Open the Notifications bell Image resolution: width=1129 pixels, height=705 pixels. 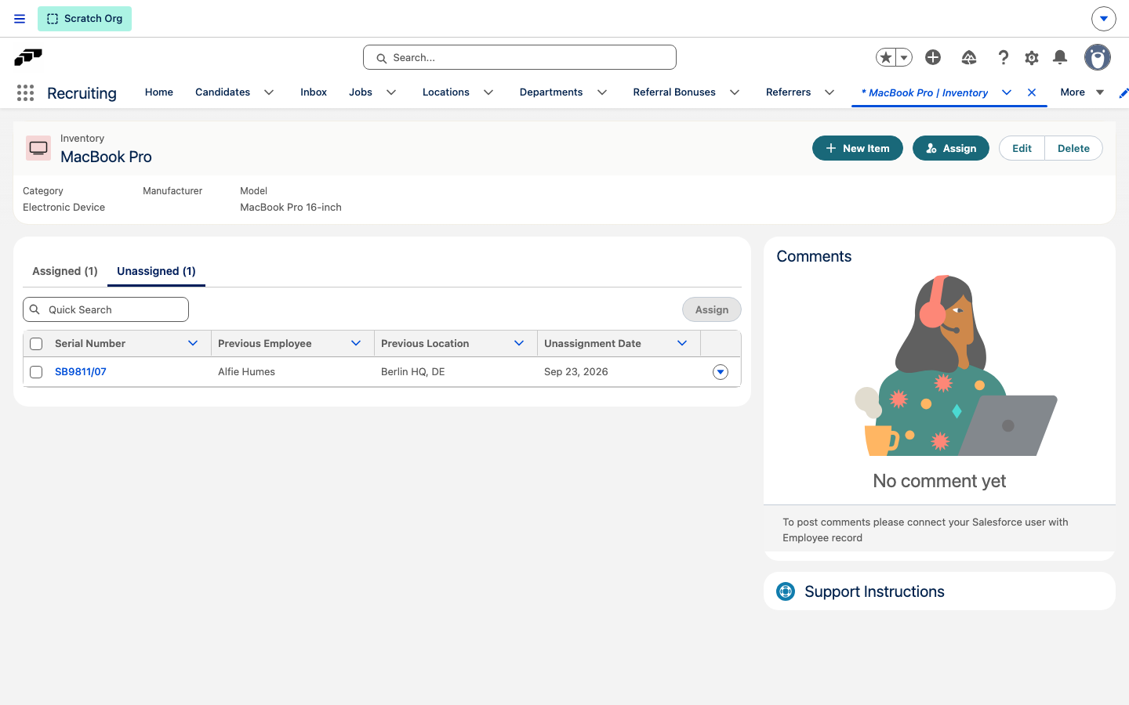click(1060, 57)
